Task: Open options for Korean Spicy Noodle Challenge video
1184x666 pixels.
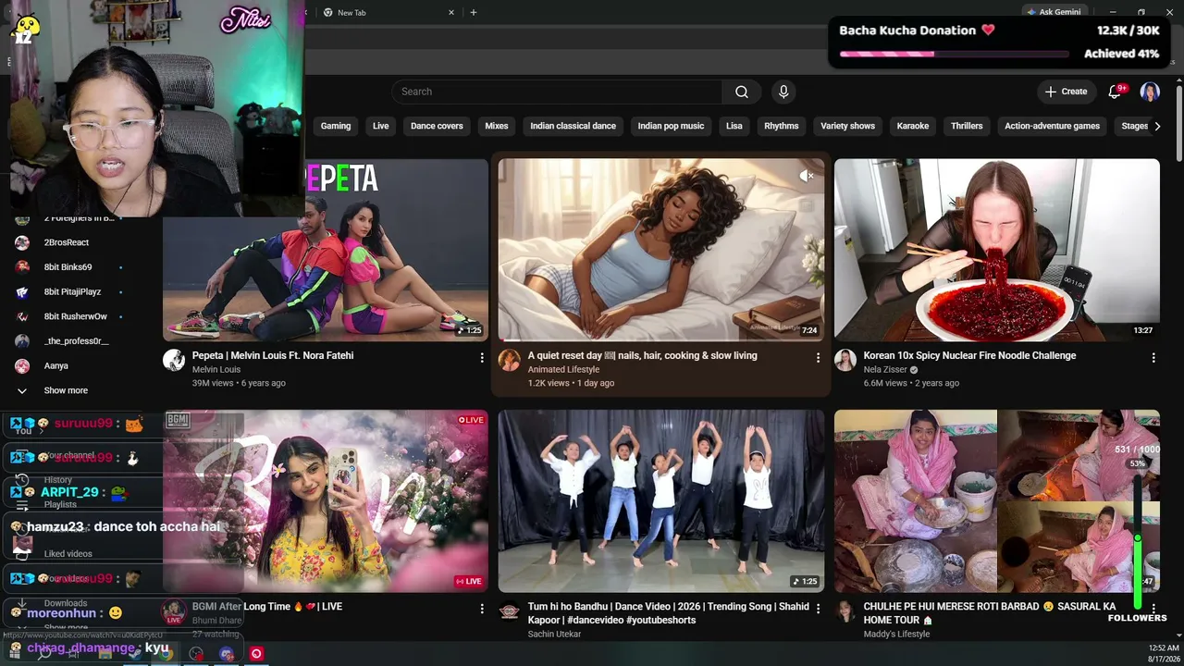Action: [1153, 357]
